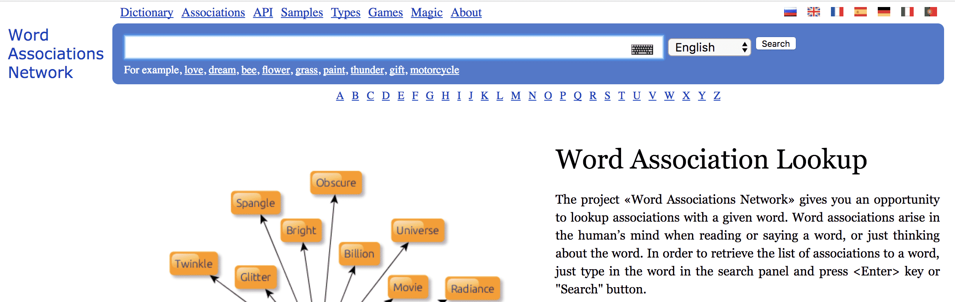The height and width of the screenshot is (302, 955).
Task: Switch site to Russian flag language
Action: coord(790,12)
